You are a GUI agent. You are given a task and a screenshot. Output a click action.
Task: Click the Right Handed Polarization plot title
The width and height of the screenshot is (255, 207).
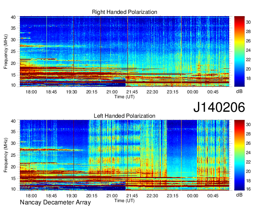[124, 12]
